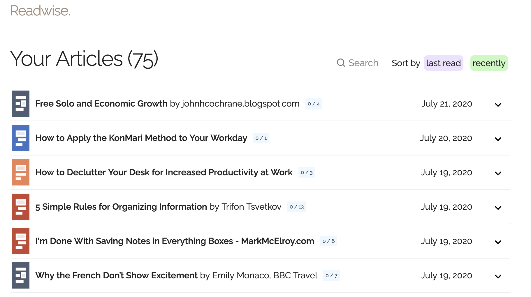Click the French Excitement article cover icon
The width and height of the screenshot is (531, 297).
click(x=20, y=275)
